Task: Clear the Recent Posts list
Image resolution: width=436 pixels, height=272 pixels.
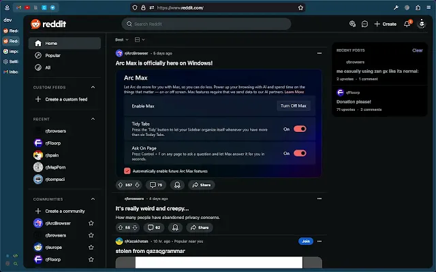Action: pos(418,50)
